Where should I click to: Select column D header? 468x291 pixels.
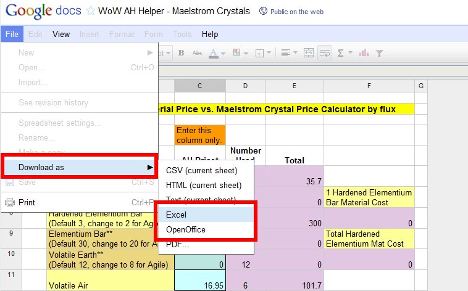pos(245,86)
